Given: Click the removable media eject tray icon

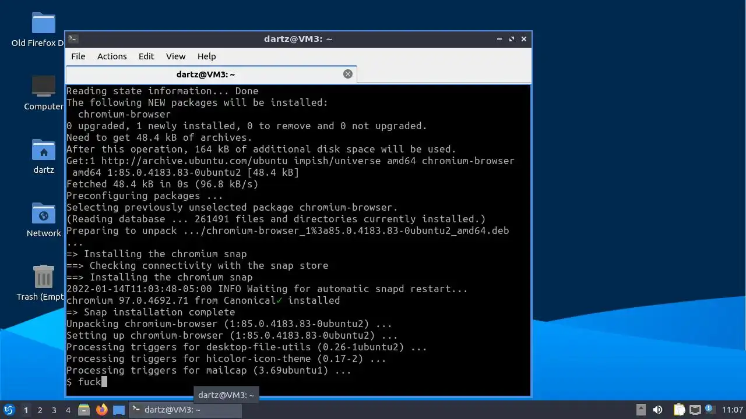Looking at the screenshot, I should pos(641,410).
